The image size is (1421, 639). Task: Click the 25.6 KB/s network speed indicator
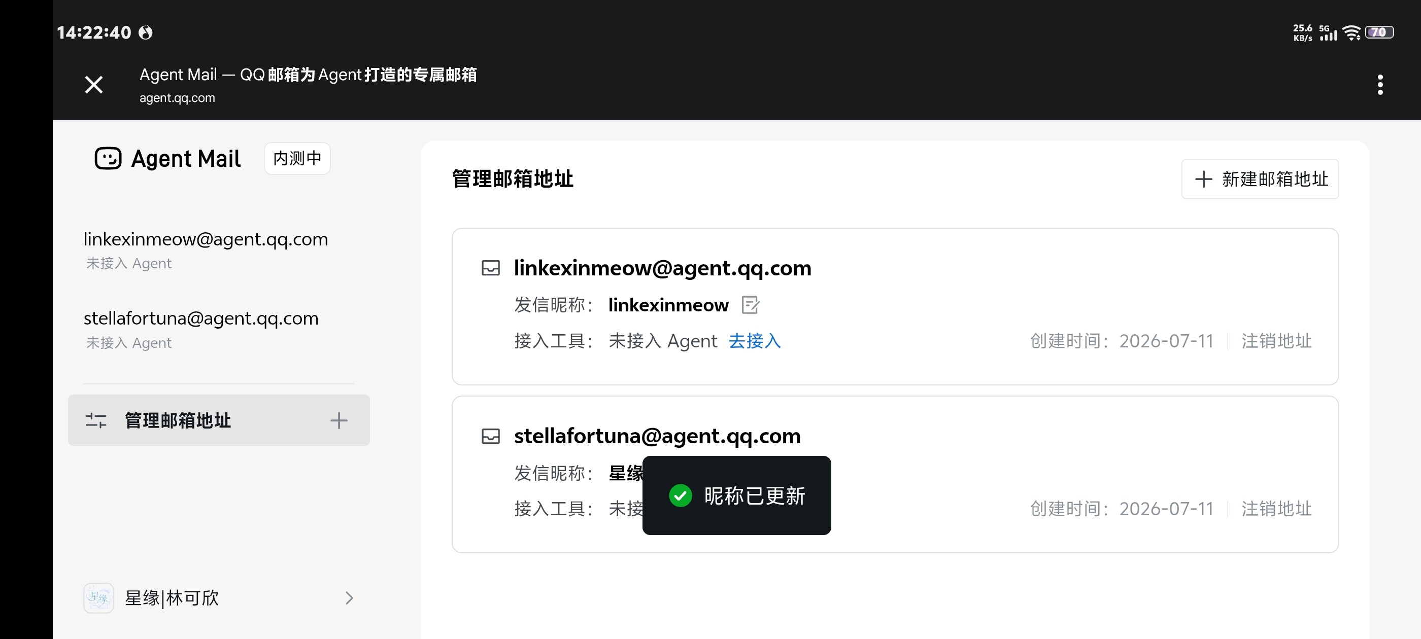[x=1302, y=33]
